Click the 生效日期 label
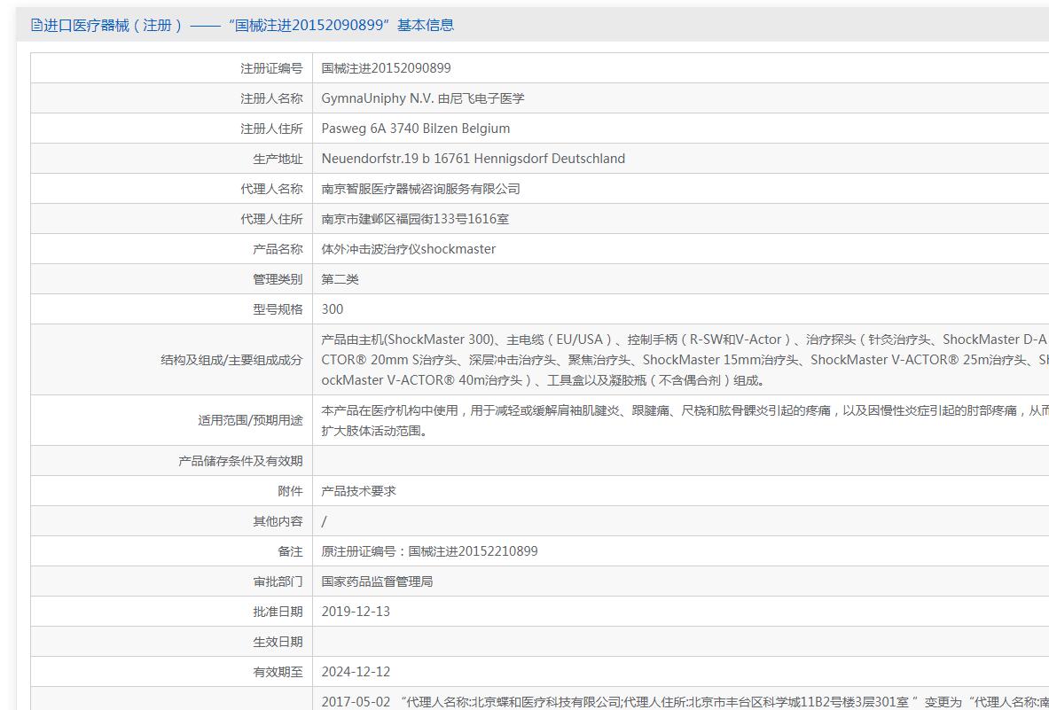Image resolution: width=1049 pixels, height=710 pixels. point(278,642)
